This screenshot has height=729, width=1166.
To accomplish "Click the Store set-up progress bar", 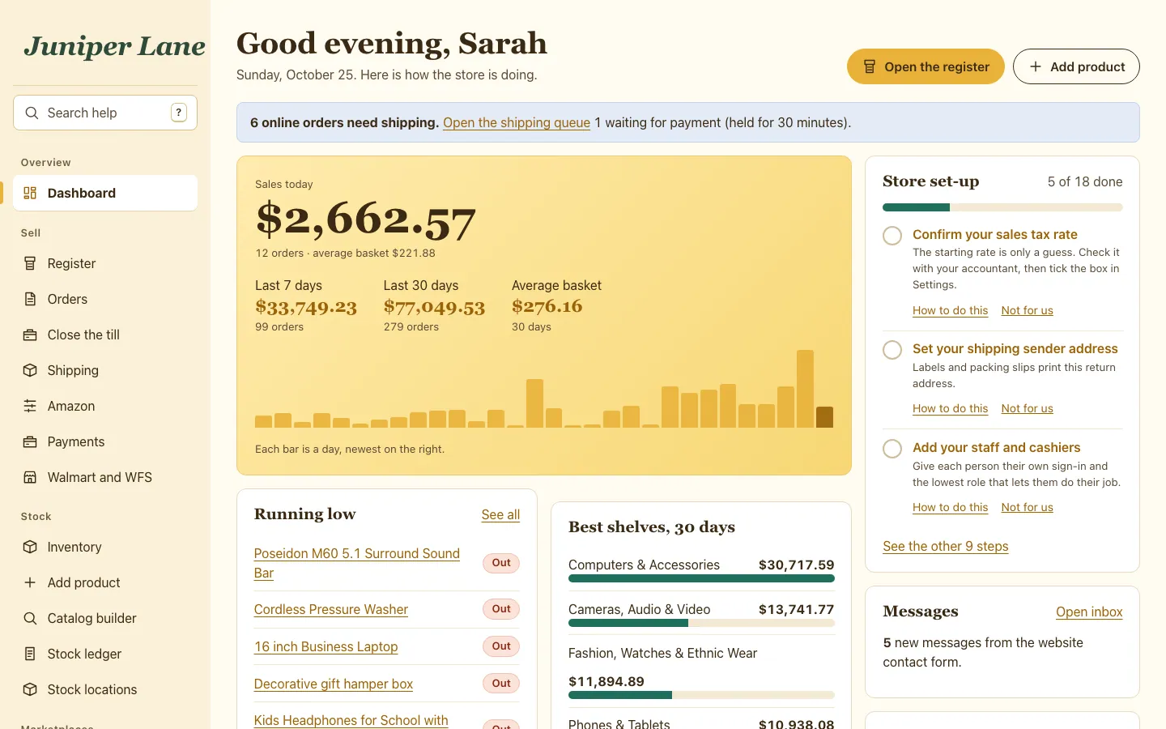I will (1002, 207).
